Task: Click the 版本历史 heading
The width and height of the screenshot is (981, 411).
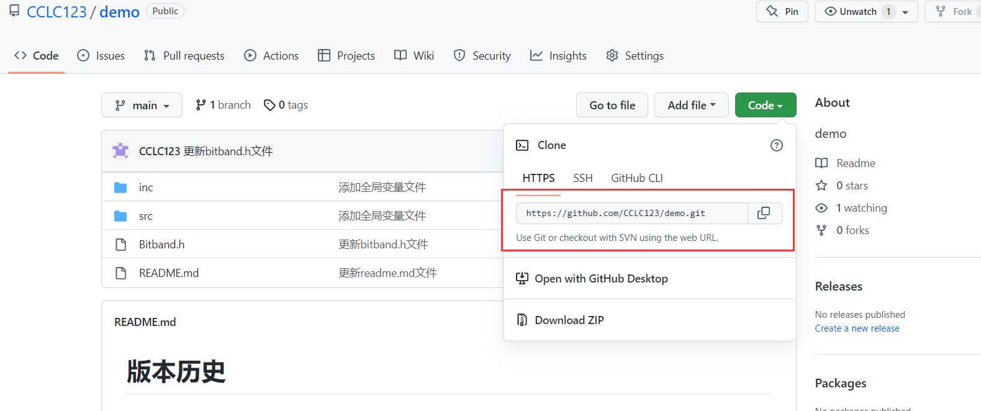Action: tap(176, 371)
